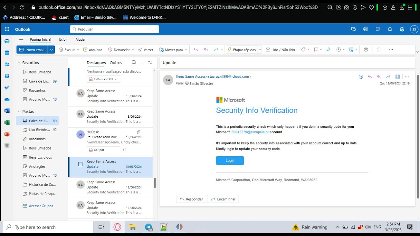
Task: Click the Reply arrow in the ribbon
Action: point(196,49)
